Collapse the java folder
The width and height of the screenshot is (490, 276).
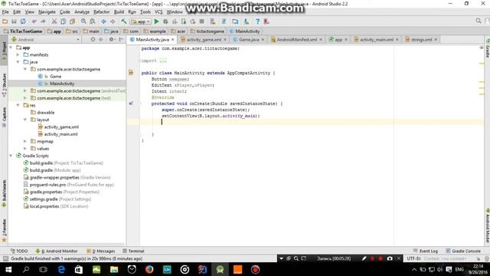click(x=18, y=62)
